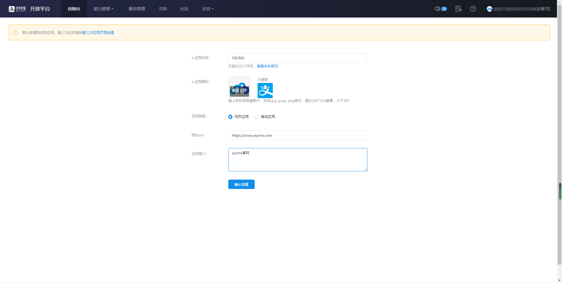Screen dimensions: 562x283
Task: Click the help question mark icon
Action: pos(473,9)
